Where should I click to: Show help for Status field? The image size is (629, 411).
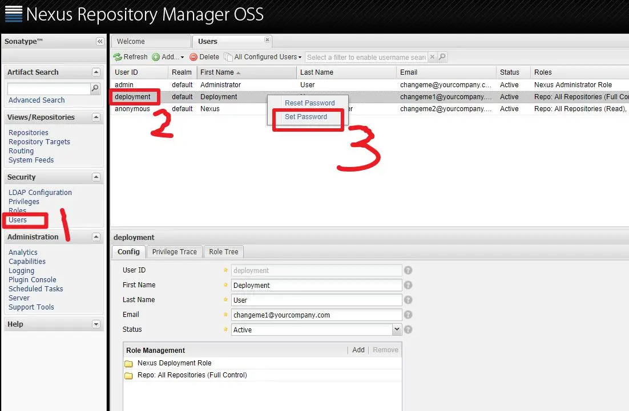point(408,329)
